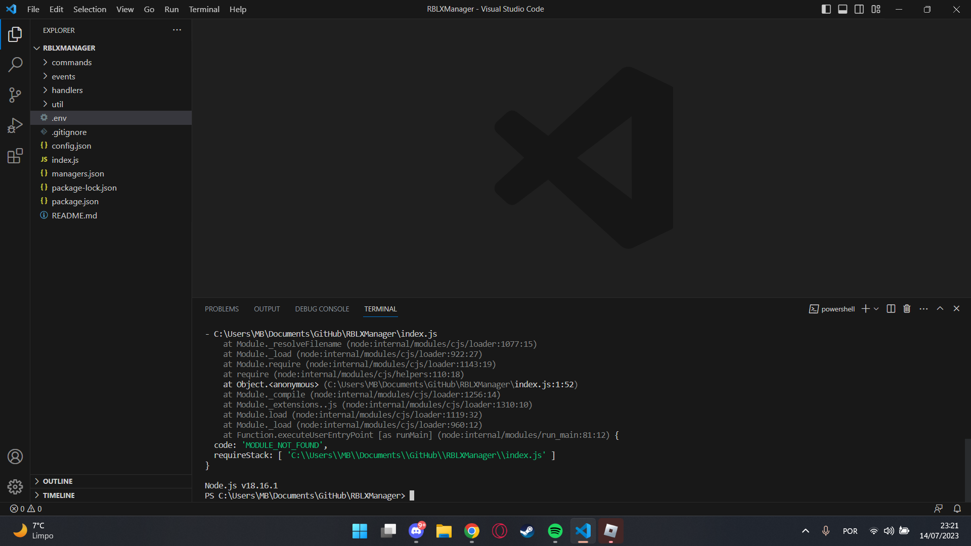Open the Manage gear icon

click(15, 487)
